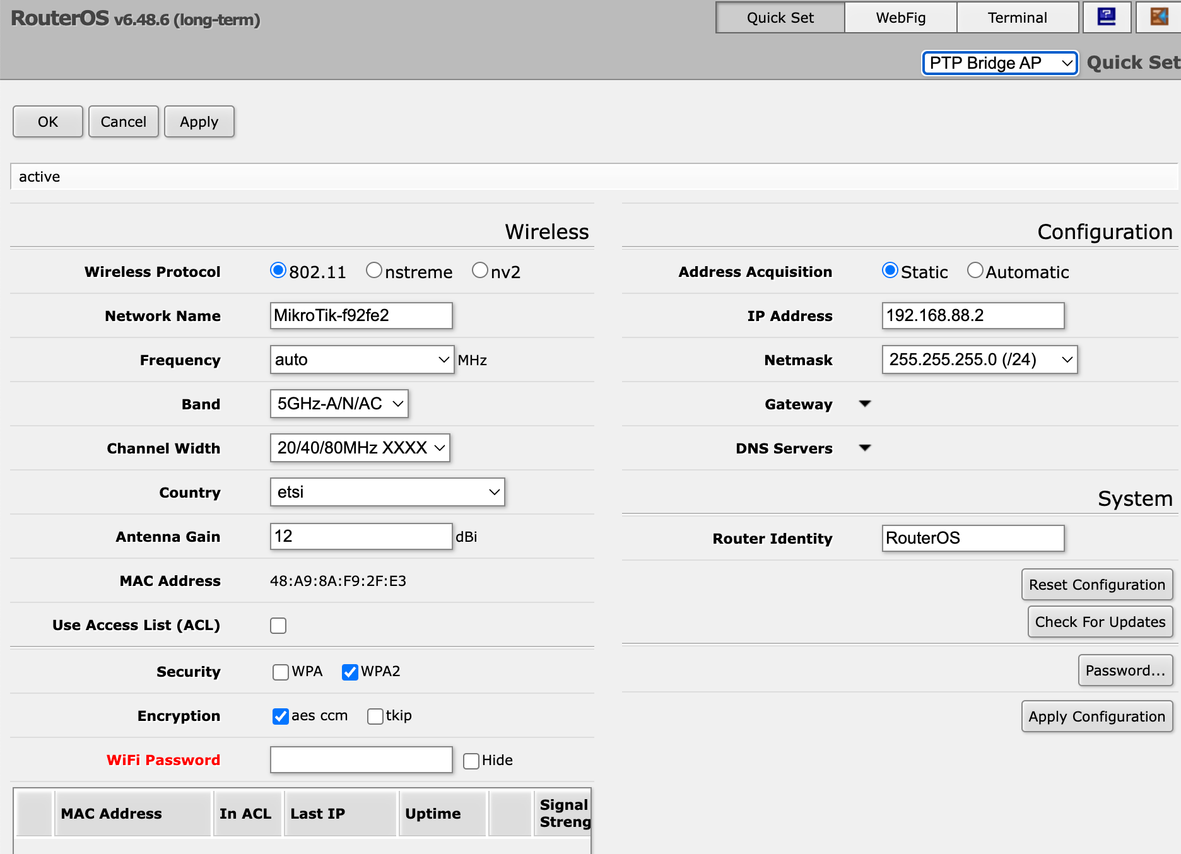Image resolution: width=1181 pixels, height=854 pixels.
Task: Click the Apply button beside Cancel
Action: pyautogui.click(x=199, y=122)
